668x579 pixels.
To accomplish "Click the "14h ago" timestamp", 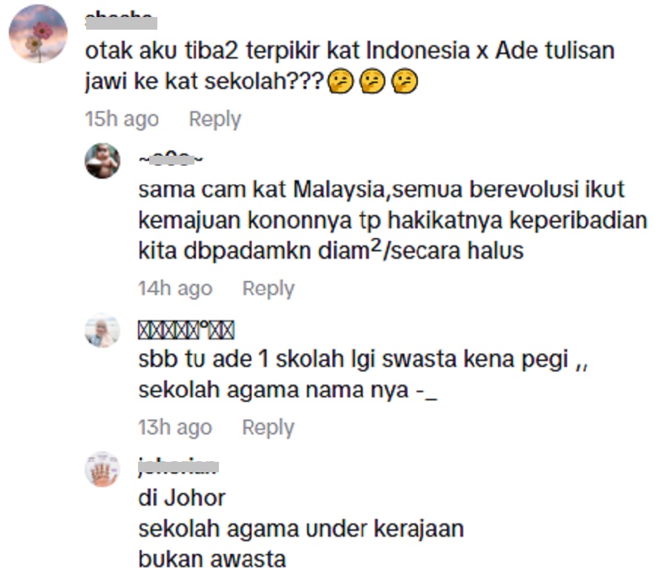I will click(175, 288).
